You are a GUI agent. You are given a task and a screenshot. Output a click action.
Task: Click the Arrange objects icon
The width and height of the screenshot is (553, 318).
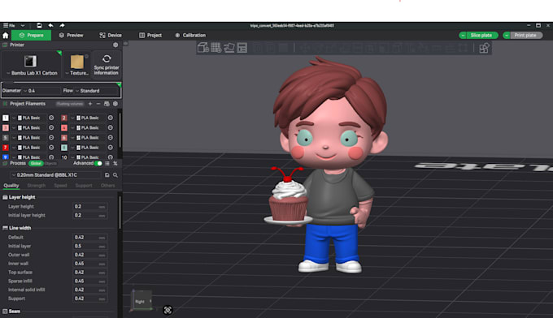pos(242,48)
